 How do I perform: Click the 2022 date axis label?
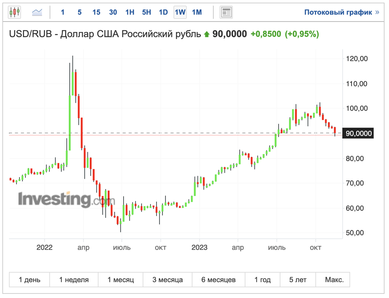click(x=44, y=248)
